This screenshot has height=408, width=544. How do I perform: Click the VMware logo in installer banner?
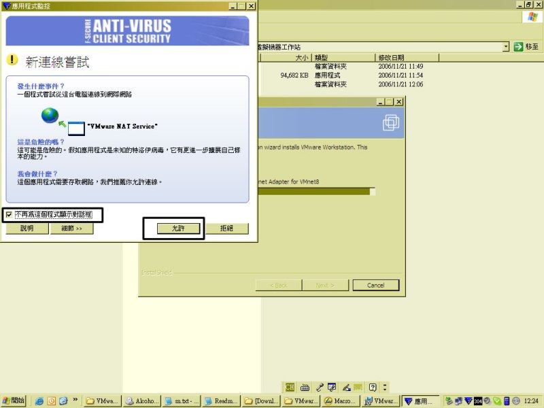(391, 123)
